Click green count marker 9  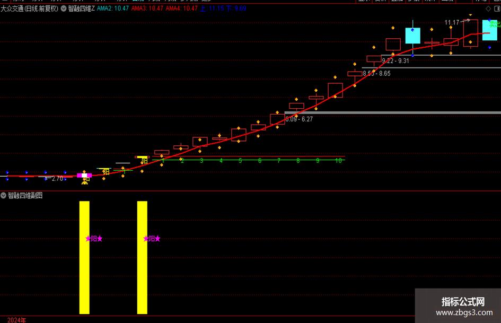[x=318, y=161]
